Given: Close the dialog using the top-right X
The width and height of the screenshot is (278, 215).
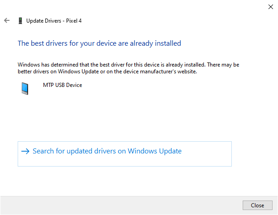Looking at the screenshot, I should (271, 6).
